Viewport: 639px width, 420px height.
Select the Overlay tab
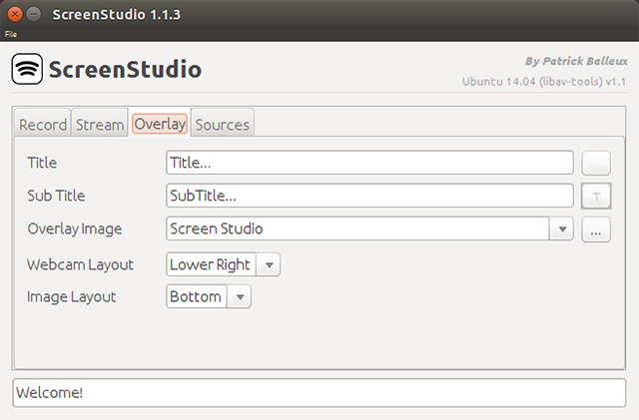click(160, 124)
